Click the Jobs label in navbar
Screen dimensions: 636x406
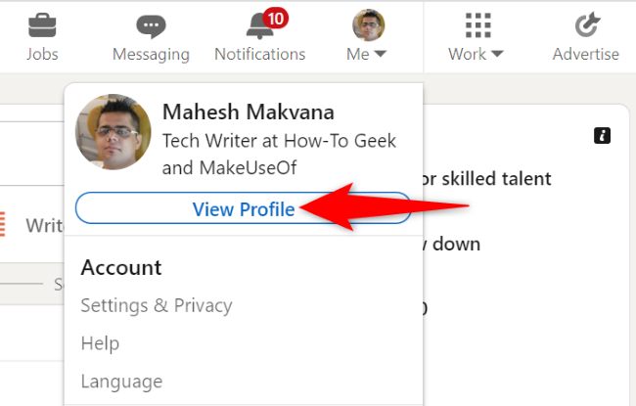tap(42, 55)
